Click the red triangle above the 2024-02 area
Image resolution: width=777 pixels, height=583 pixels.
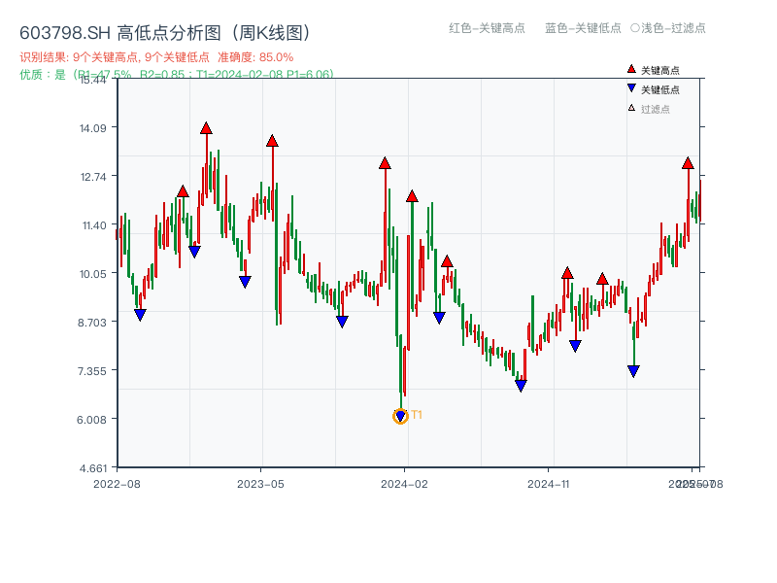pyautogui.click(x=410, y=194)
